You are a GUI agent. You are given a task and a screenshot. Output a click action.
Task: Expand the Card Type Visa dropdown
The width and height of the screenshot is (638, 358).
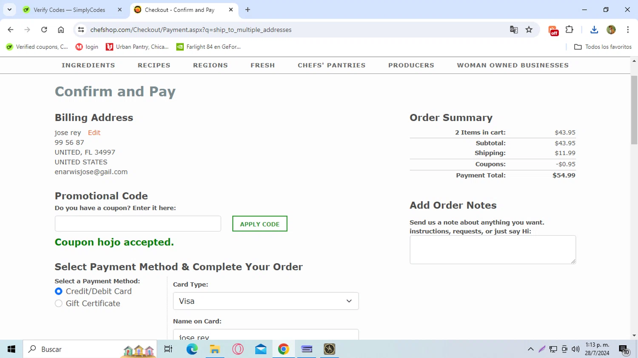click(266, 301)
